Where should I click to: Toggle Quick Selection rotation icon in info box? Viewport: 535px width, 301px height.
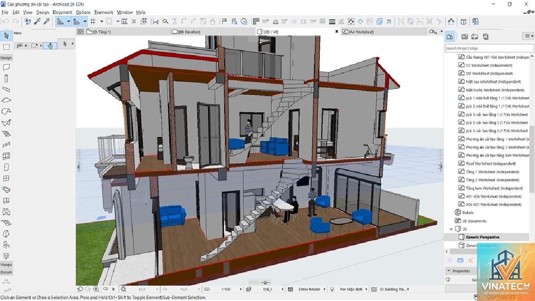pyautogui.click(x=50, y=46)
